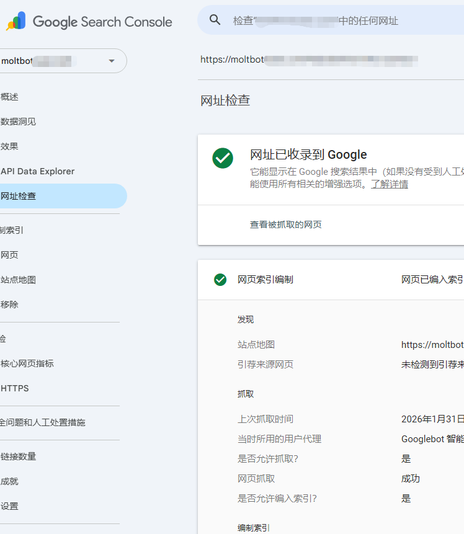Click the Google Search Console logo icon
Image resolution: width=464 pixels, height=534 pixels.
click(16, 20)
